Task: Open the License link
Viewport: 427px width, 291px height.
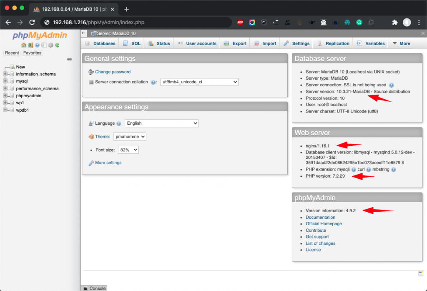Action: click(313, 250)
